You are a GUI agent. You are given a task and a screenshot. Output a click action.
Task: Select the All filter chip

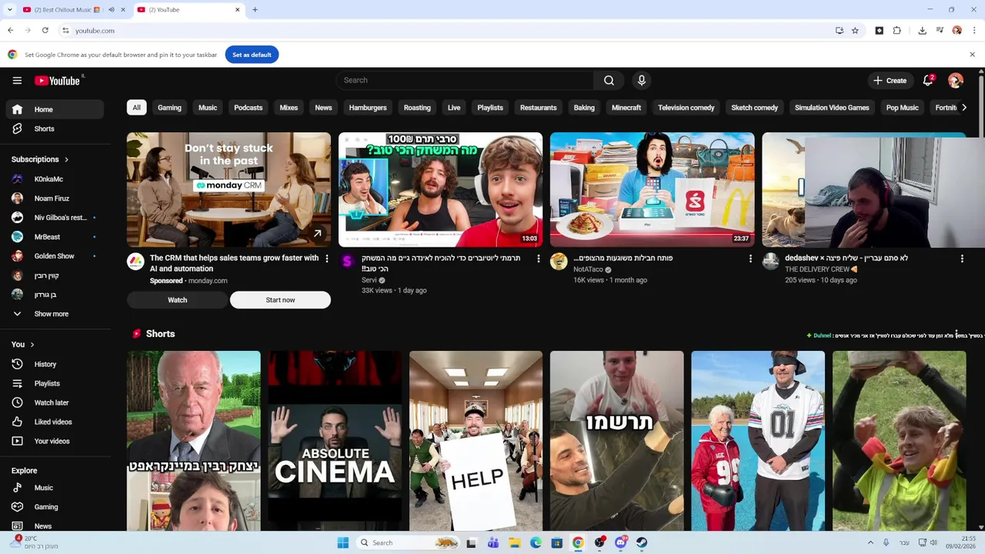tap(136, 108)
